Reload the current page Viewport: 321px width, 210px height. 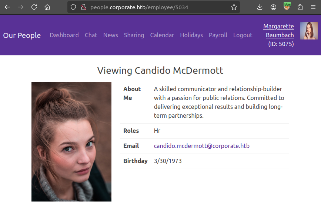pyautogui.click(x=34, y=7)
